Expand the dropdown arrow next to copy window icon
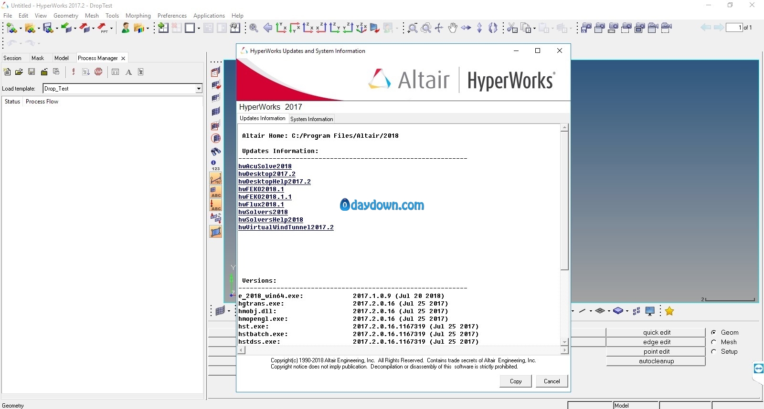This screenshot has height=409, width=764. point(534,29)
